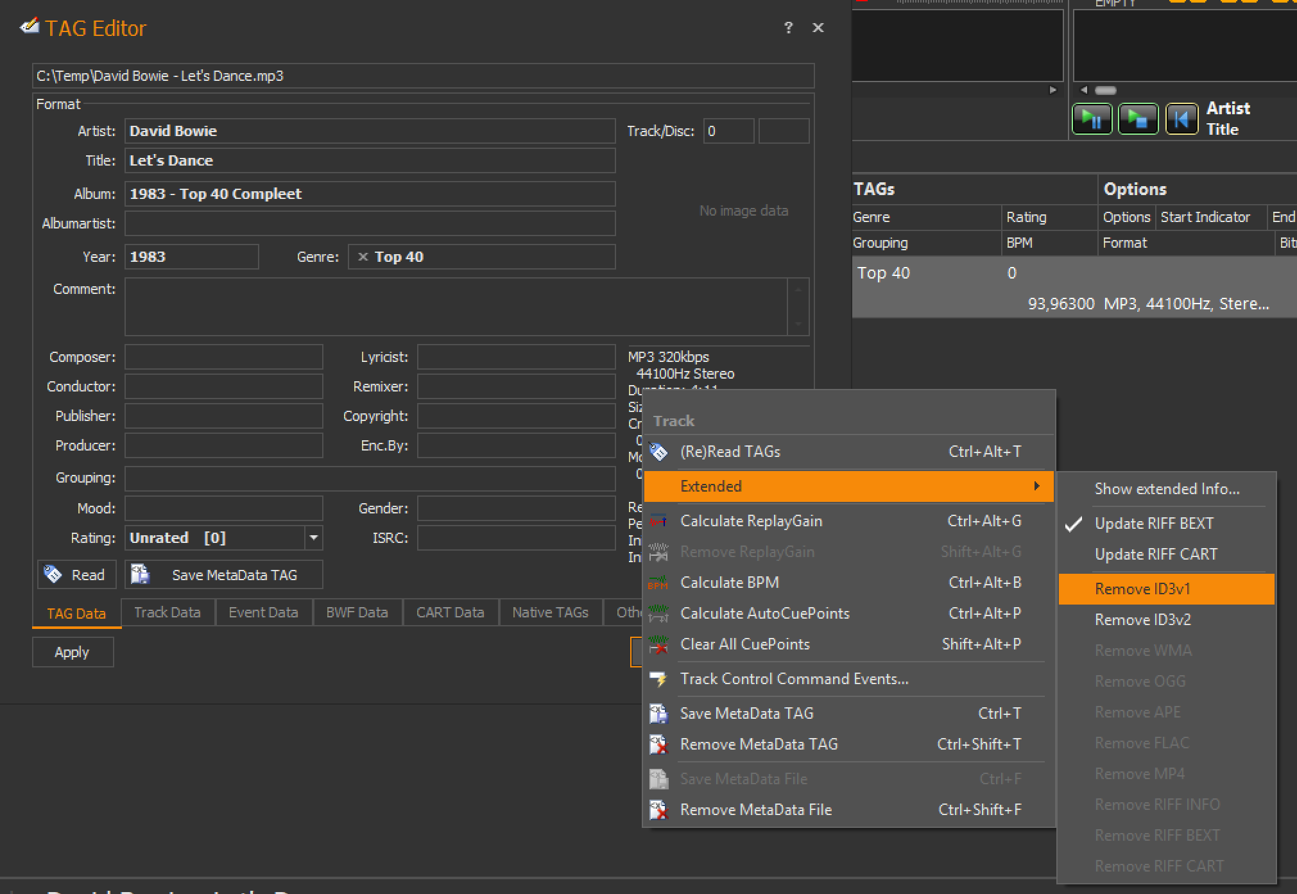The height and width of the screenshot is (894, 1297).
Task: Open the CART Data tab
Action: click(x=450, y=612)
